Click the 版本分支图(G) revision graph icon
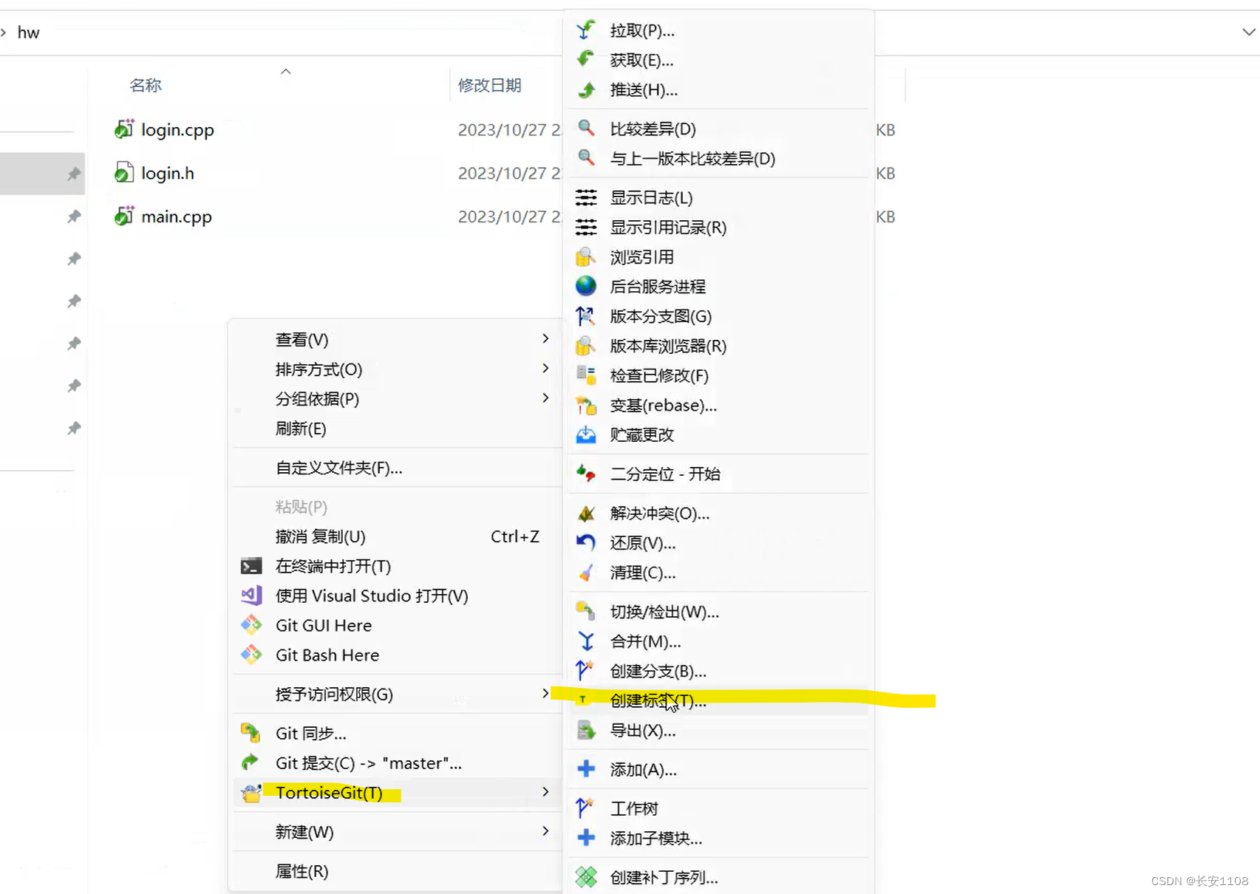Viewport: 1260px width, 894px height. click(x=586, y=316)
